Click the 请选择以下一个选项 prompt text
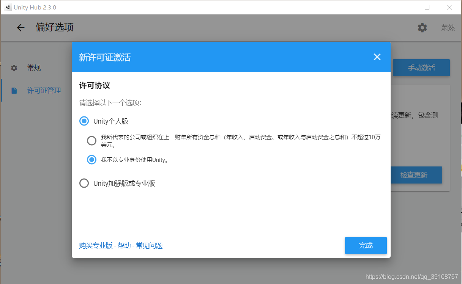 (110, 103)
